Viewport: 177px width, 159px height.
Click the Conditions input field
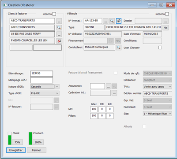pyautogui.click(x=152, y=41)
